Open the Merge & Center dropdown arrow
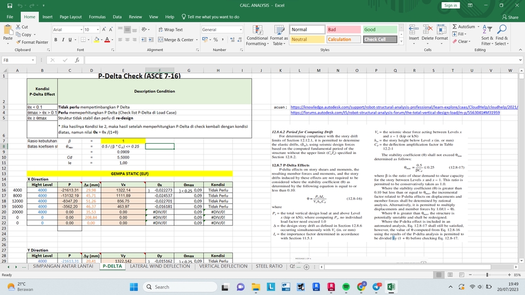 [197, 40]
